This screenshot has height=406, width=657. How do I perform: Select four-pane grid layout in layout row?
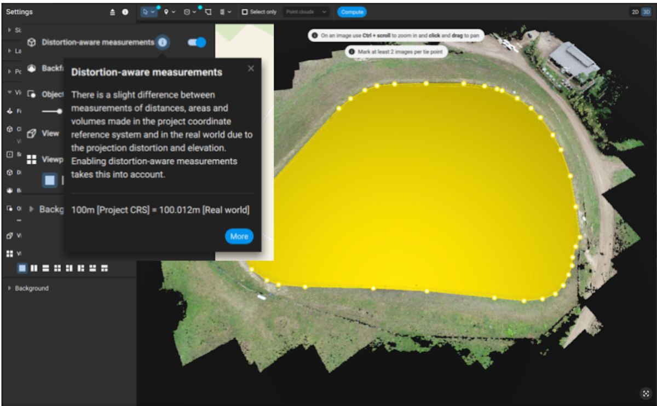tap(57, 268)
